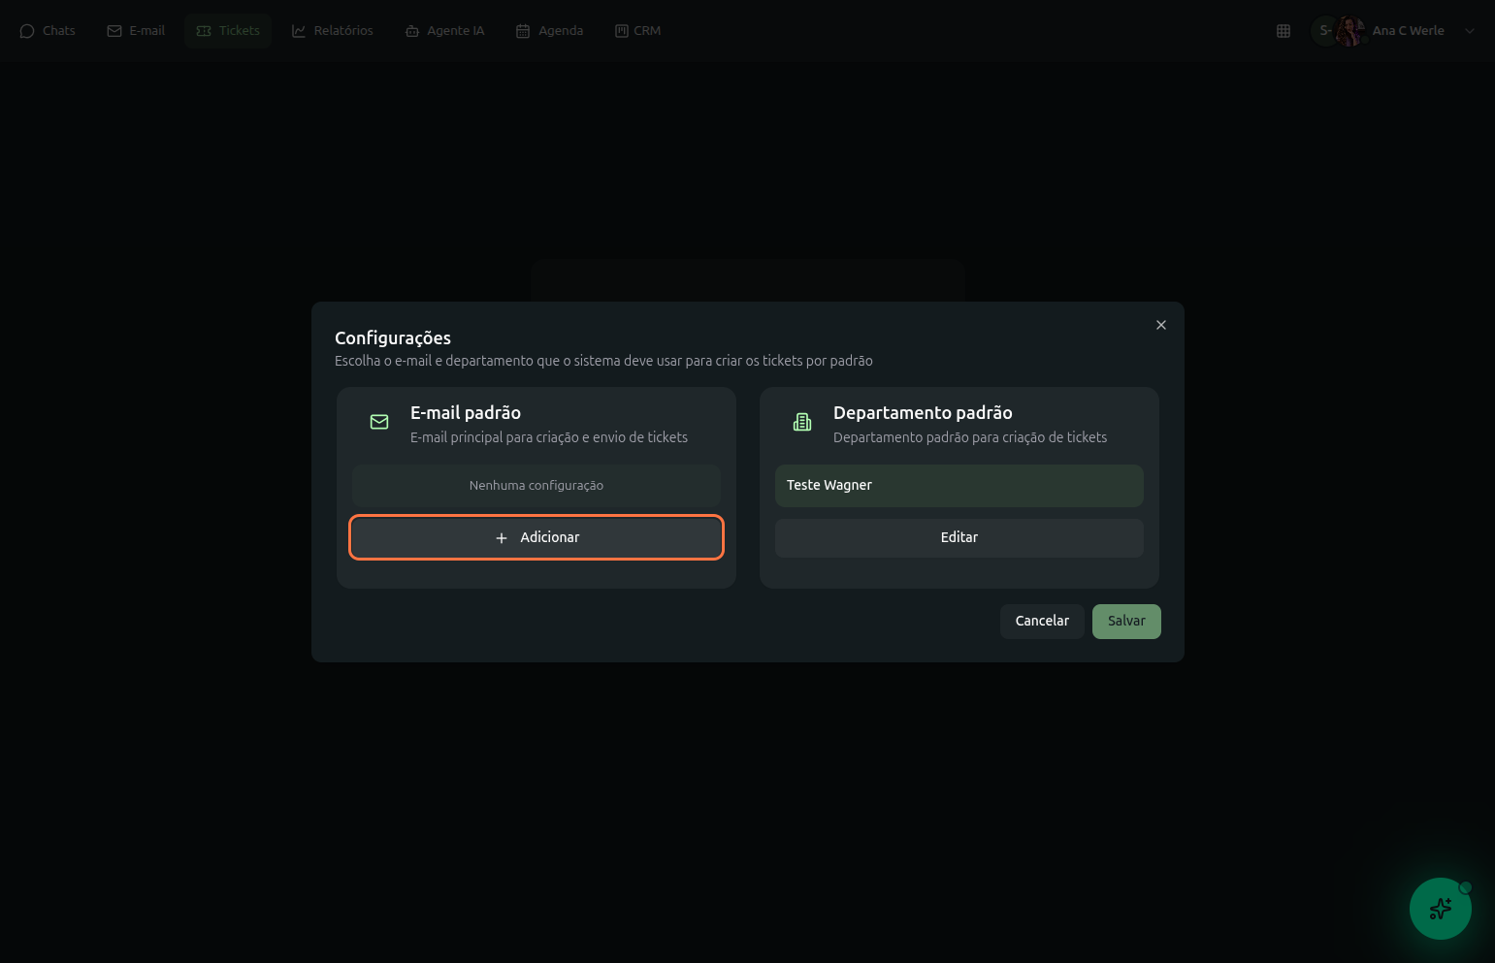Screen dimensions: 1495x963
Task: Click the building icon beside Departamento padrão
Action: click(802, 422)
